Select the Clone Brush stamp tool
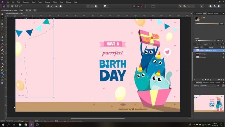225x127 pixels. [2, 57]
